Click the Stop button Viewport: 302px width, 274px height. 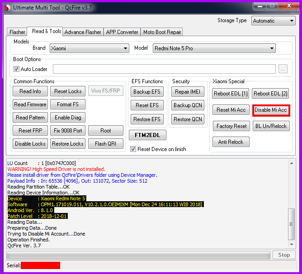point(284,255)
